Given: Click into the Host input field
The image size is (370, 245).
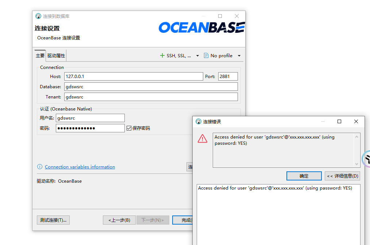Looking at the screenshot, I should pyautogui.click(x=134, y=77).
